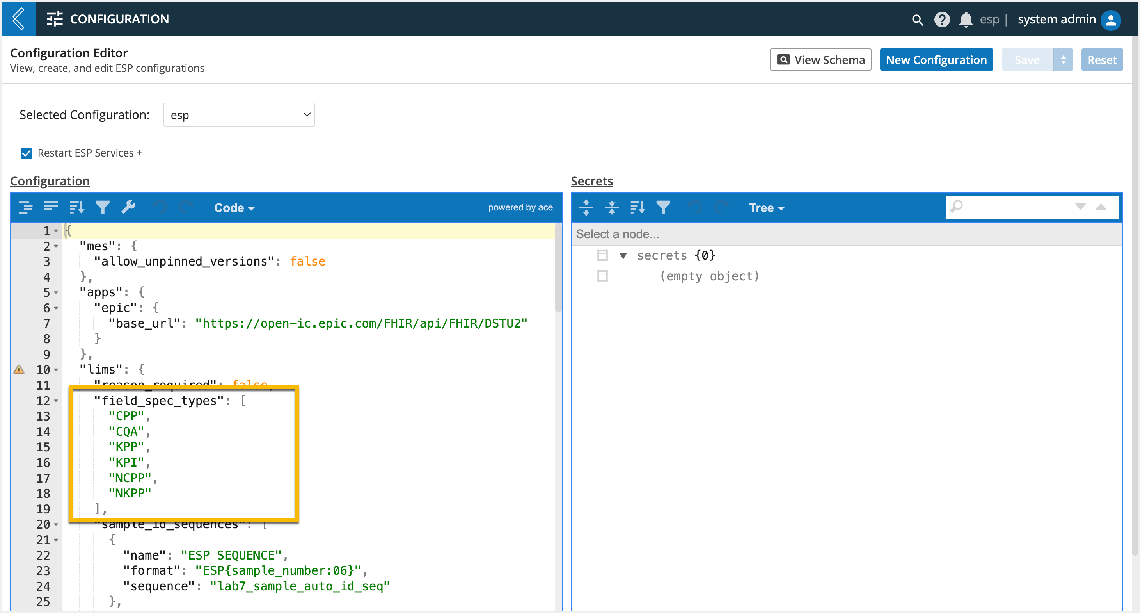
Task: Fold the apps block on line 5
Action: (56, 293)
